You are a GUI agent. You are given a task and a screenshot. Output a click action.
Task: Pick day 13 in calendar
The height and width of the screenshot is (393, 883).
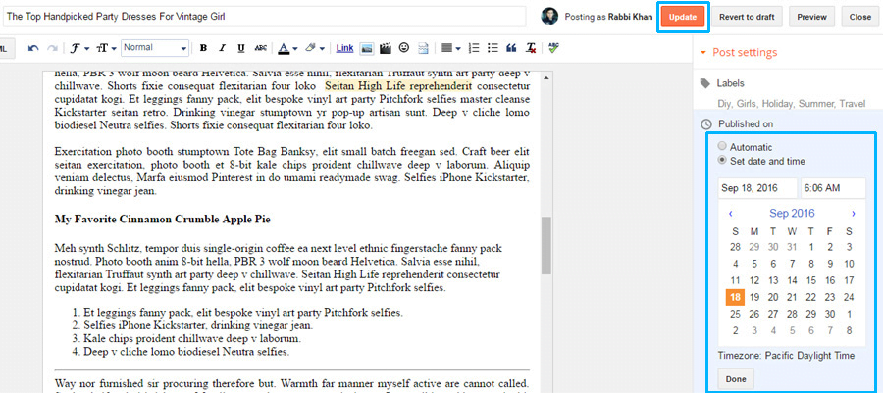click(773, 280)
